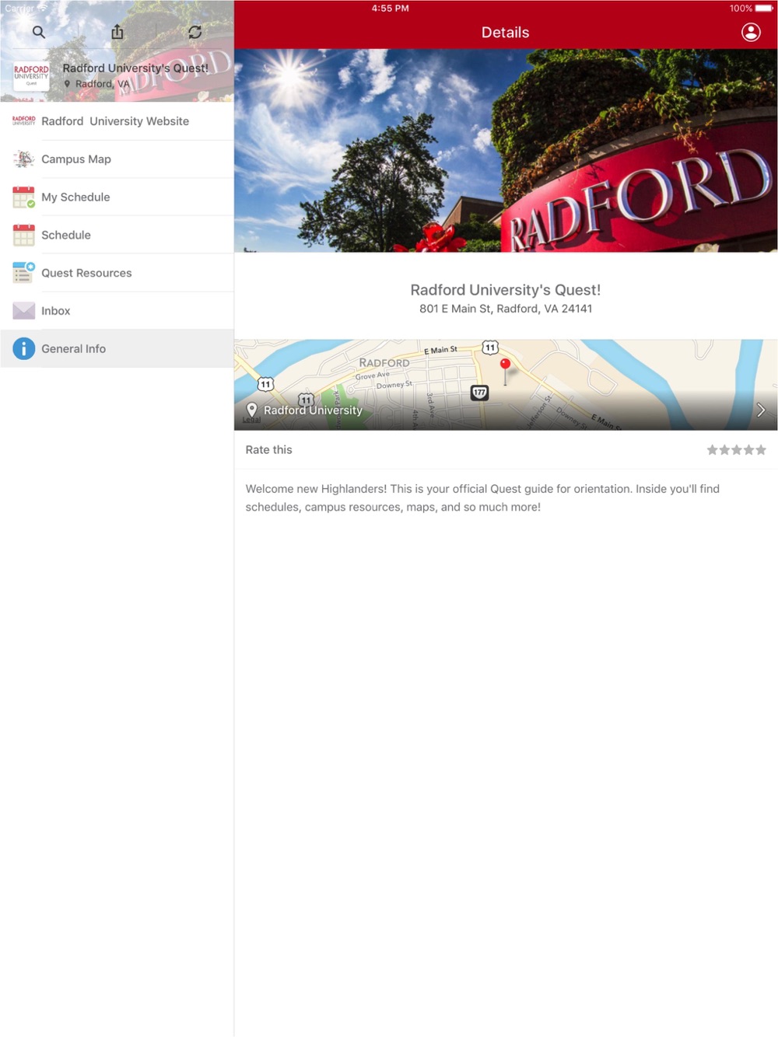Click the Radford University logo thumbnail
The height and width of the screenshot is (1037, 778).
(x=31, y=76)
